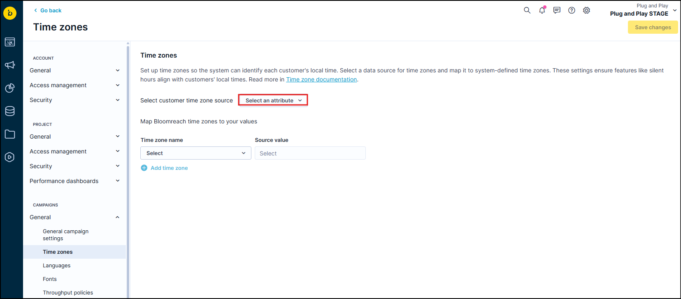Click the search magnifier icon
The width and height of the screenshot is (681, 299).
[527, 10]
